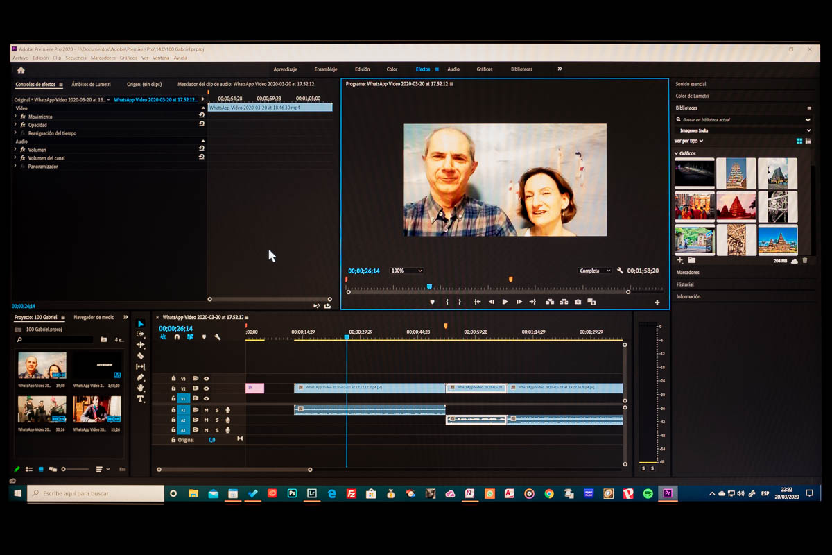Select the Pen tool in tools panel

pyautogui.click(x=141, y=377)
